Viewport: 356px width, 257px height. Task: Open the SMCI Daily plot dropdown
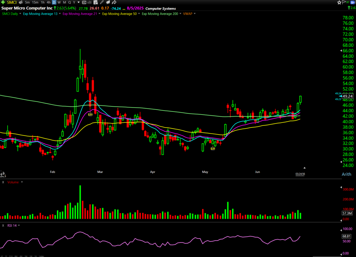(x=20, y=14)
